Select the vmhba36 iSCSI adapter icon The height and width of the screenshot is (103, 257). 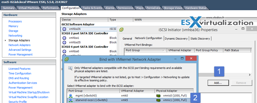coord(64,29)
